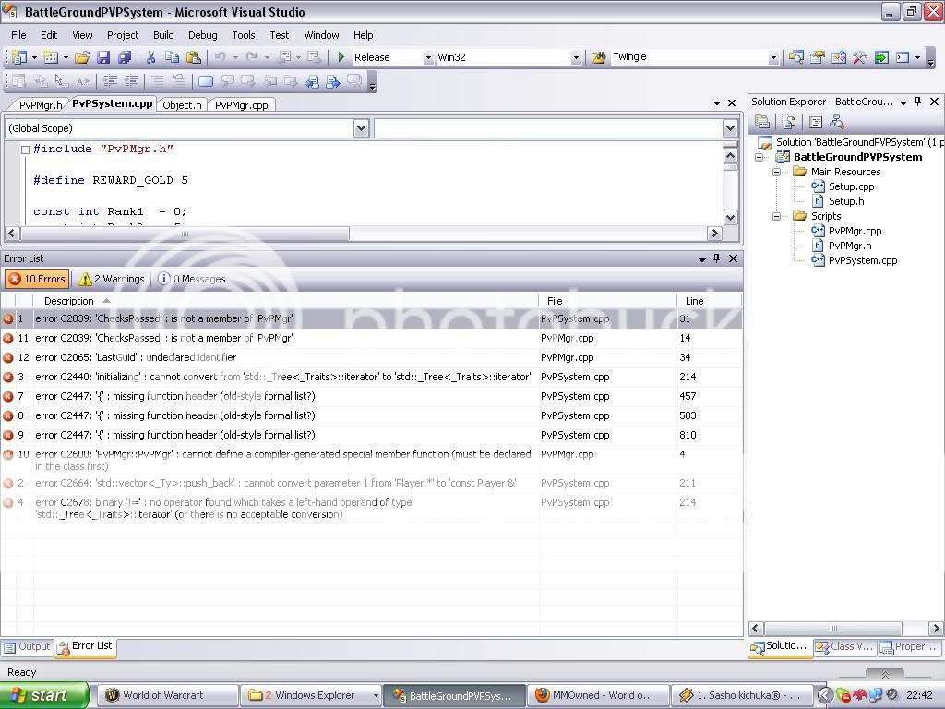Open the members dropdown beside Global Scope

click(x=730, y=127)
